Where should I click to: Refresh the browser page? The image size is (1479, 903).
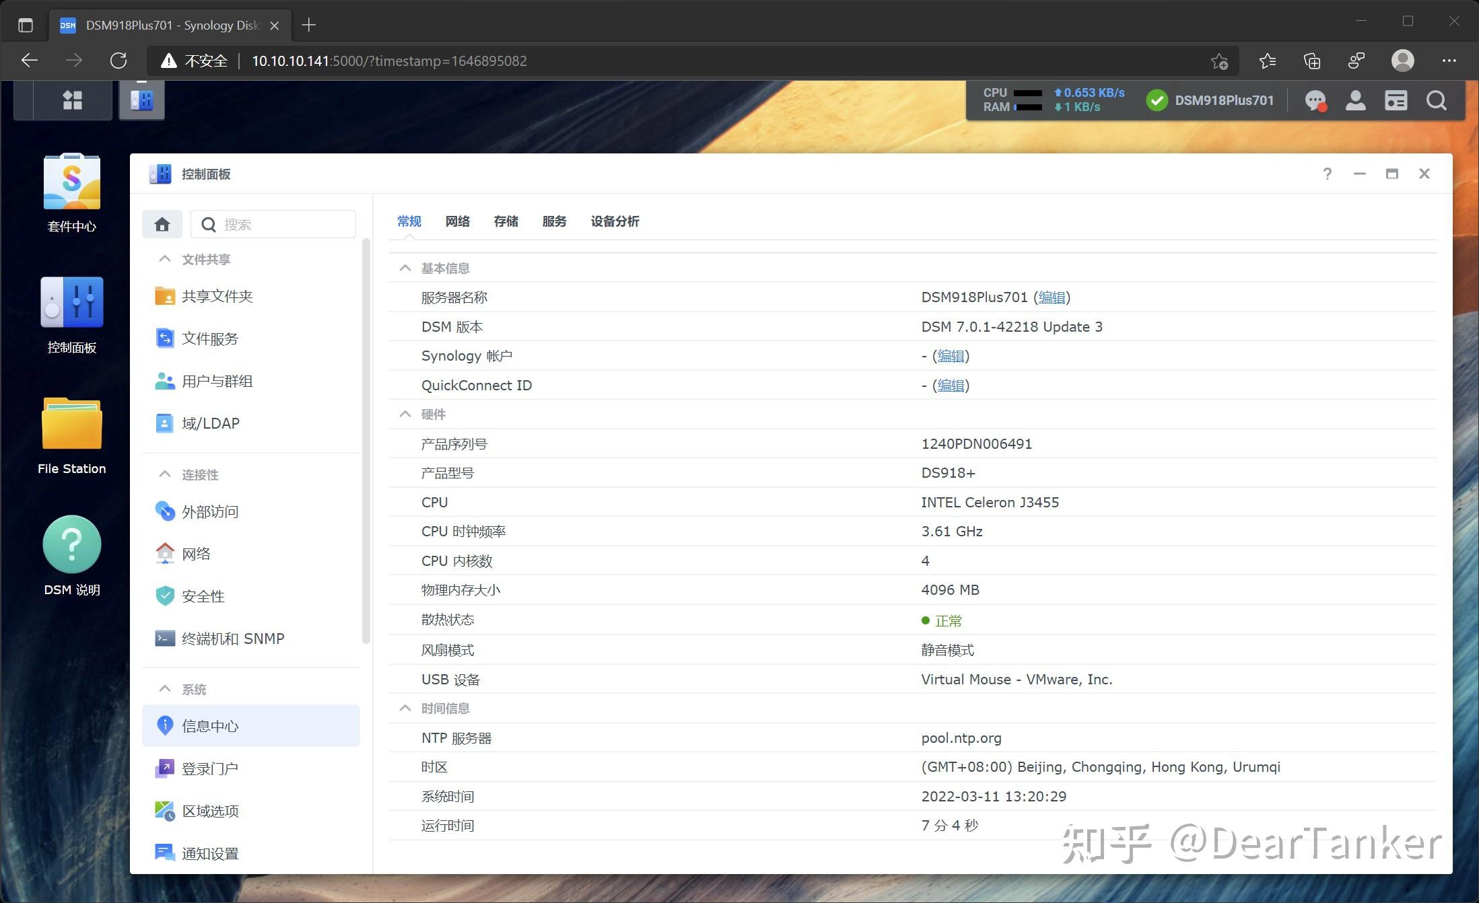tap(118, 61)
